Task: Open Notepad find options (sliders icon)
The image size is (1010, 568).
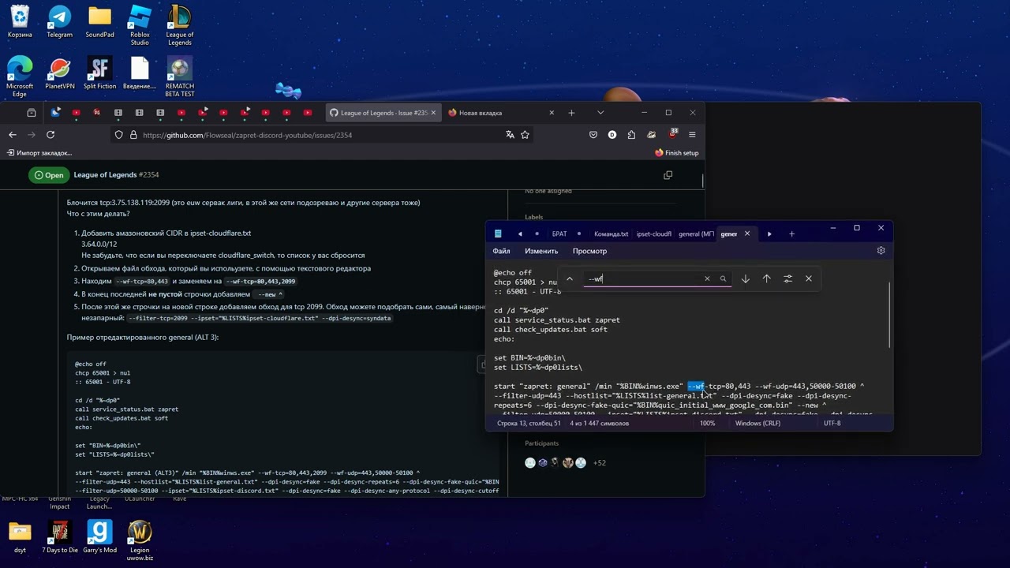Action: tap(787, 278)
